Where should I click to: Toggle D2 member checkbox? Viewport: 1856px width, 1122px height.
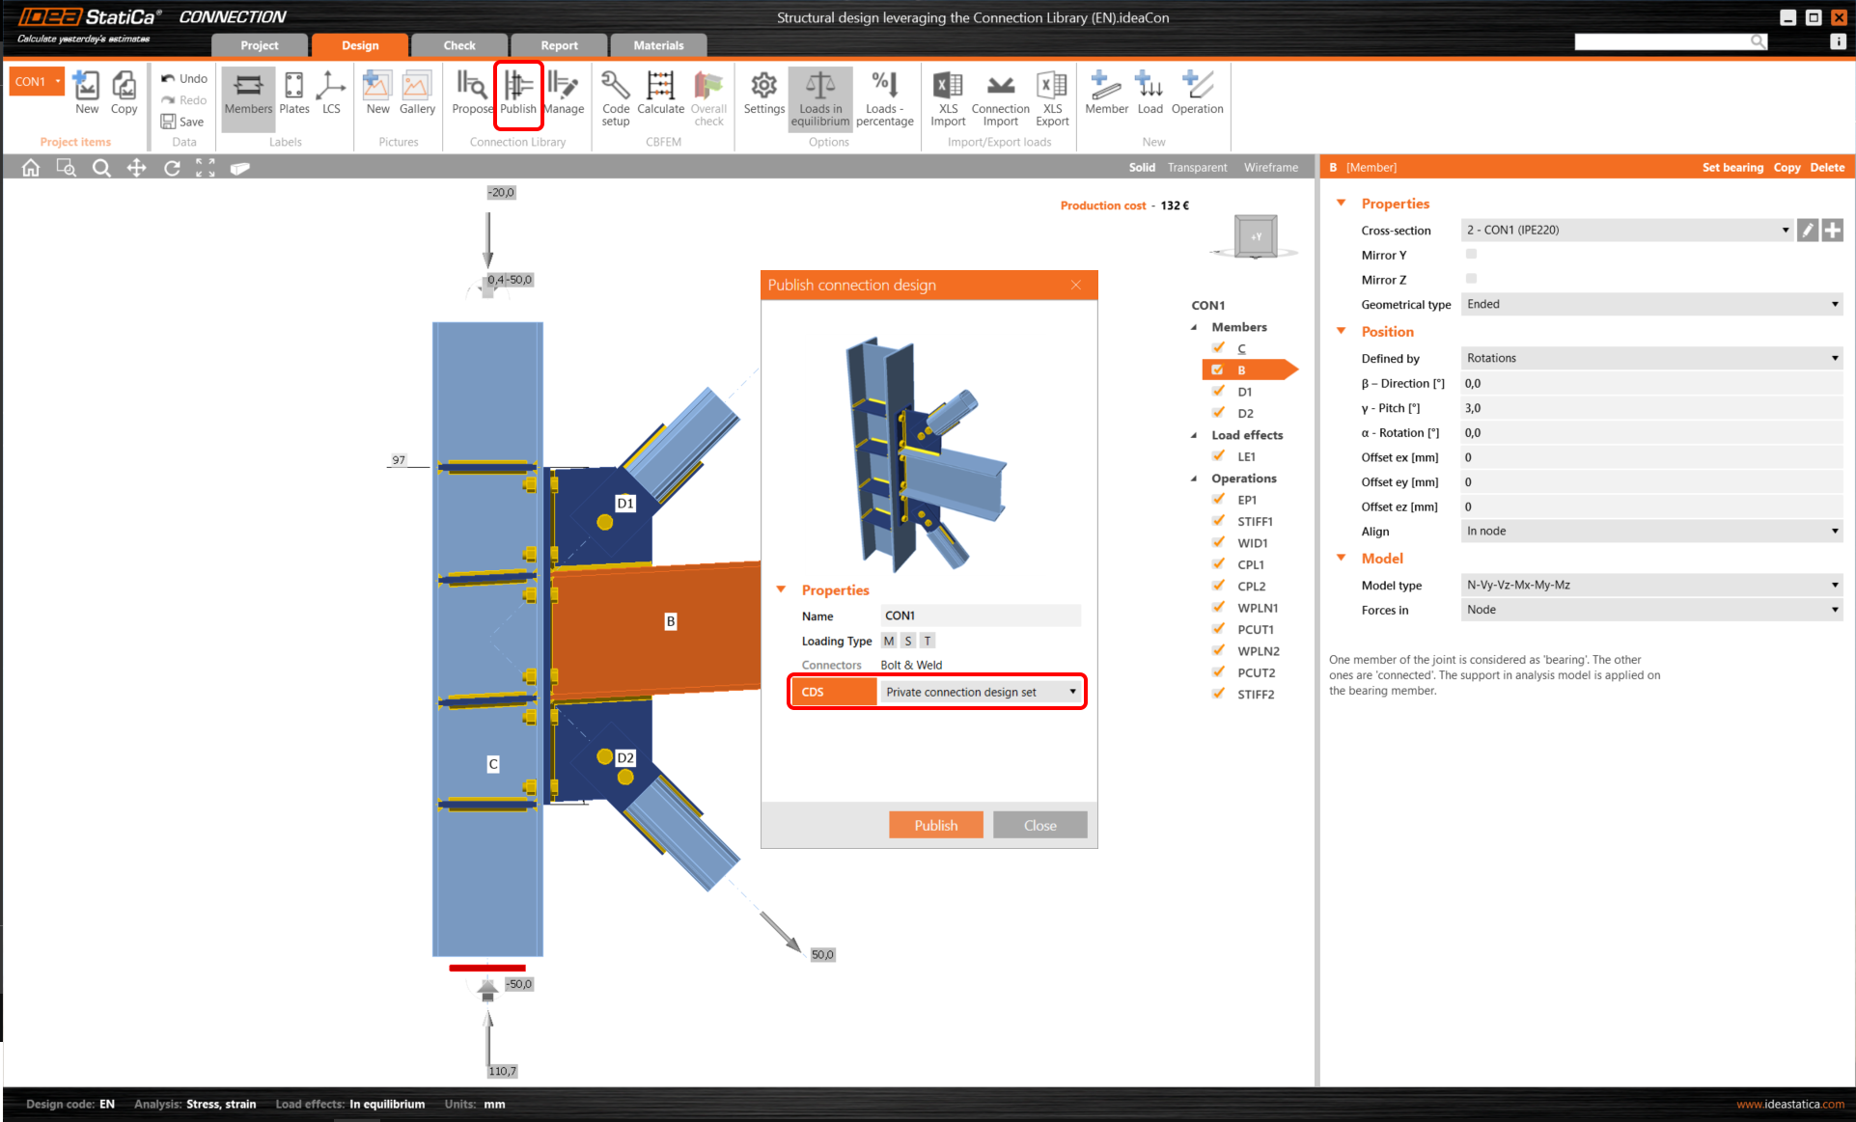click(1219, 413)
